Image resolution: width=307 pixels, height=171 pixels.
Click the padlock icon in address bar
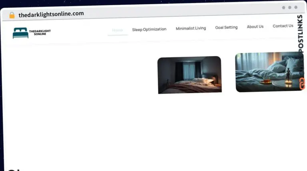12,15
